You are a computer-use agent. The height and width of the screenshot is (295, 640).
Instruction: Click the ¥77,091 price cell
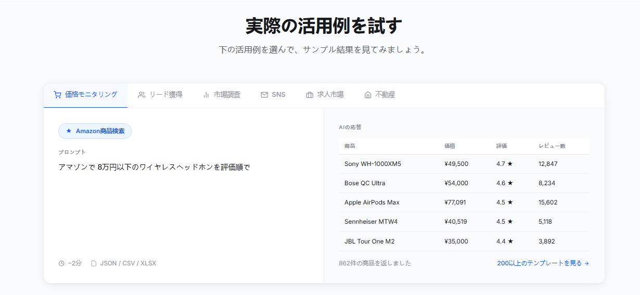(x=455, y=202)
